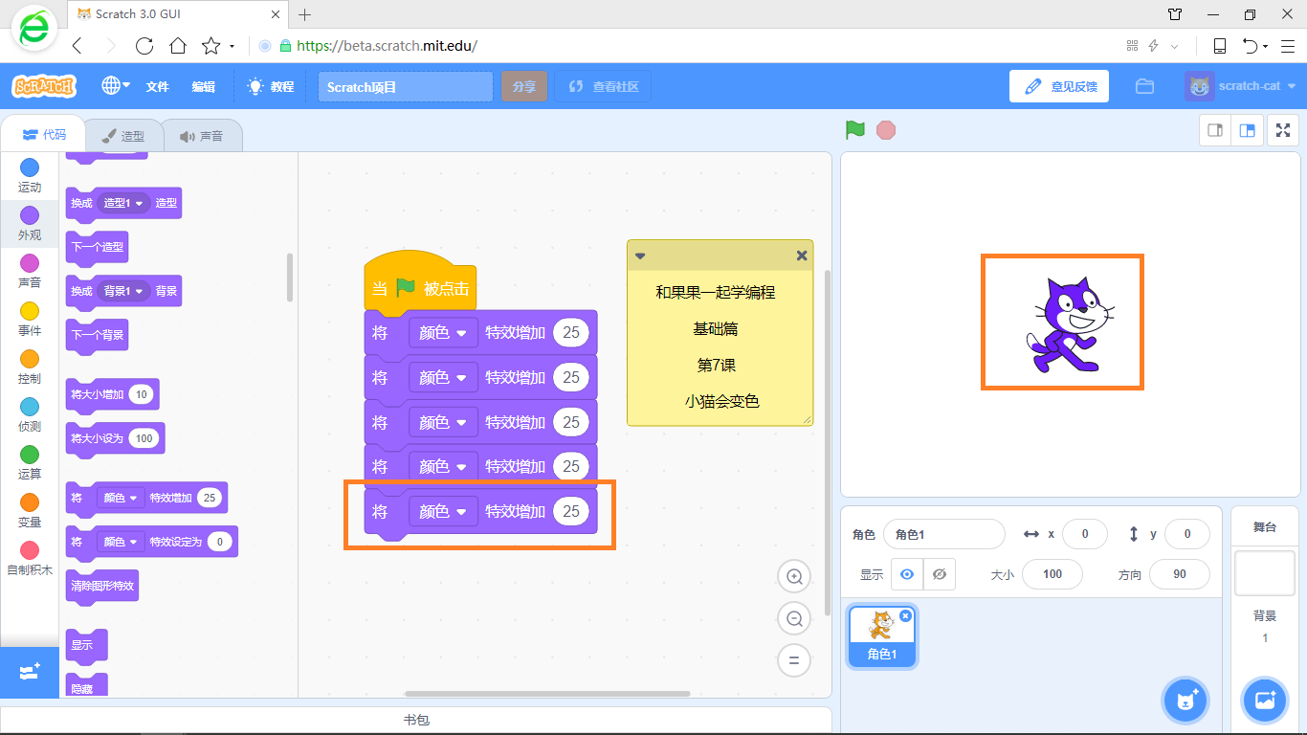
Task: Click the choose a sprite button
Action: (x=1186, y=701)
